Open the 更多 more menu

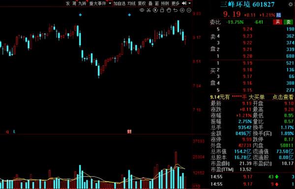tap(176, 3)
